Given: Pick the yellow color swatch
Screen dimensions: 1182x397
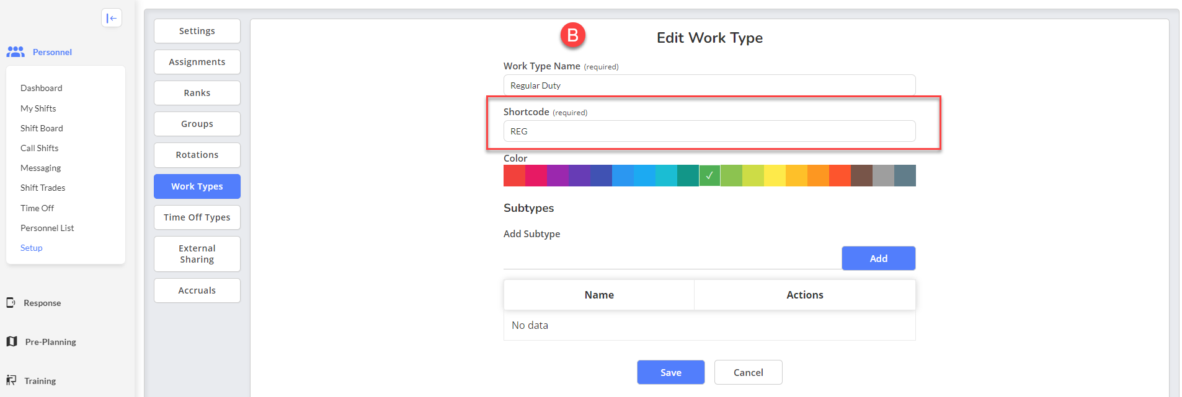Looking at the screenshot, I should pos(775,176).
